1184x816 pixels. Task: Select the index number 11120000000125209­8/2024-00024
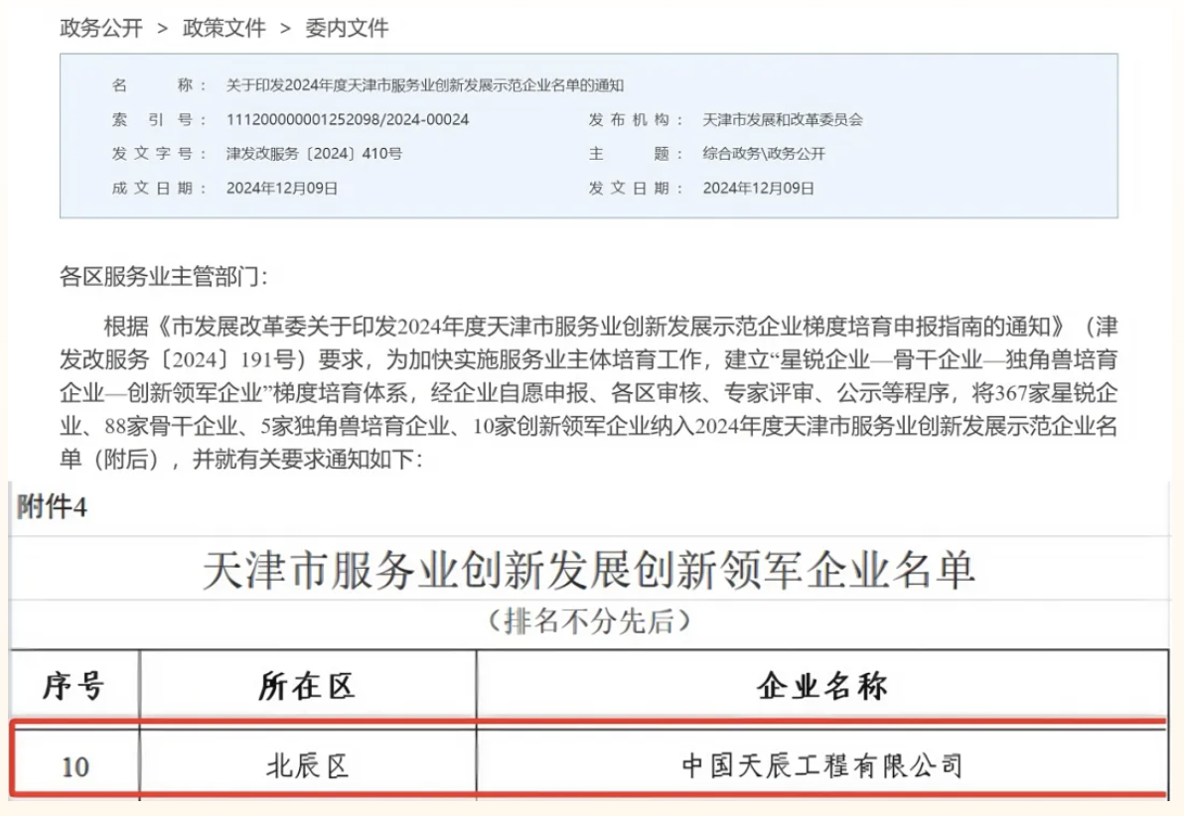point(348,119)
